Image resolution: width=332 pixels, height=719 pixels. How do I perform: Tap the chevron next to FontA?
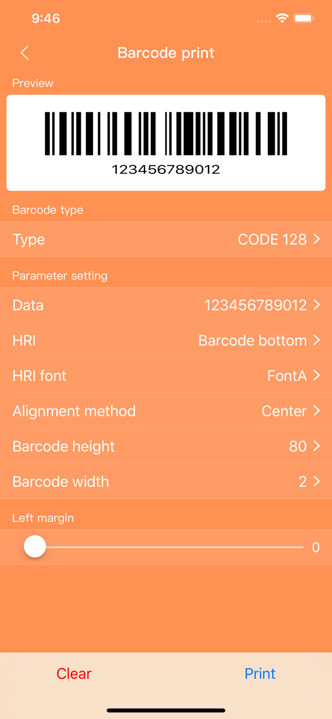pos(317,376)
